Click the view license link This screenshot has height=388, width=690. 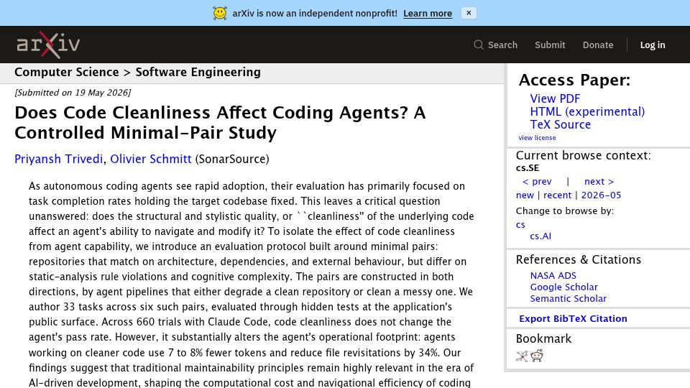click(537, 138)
